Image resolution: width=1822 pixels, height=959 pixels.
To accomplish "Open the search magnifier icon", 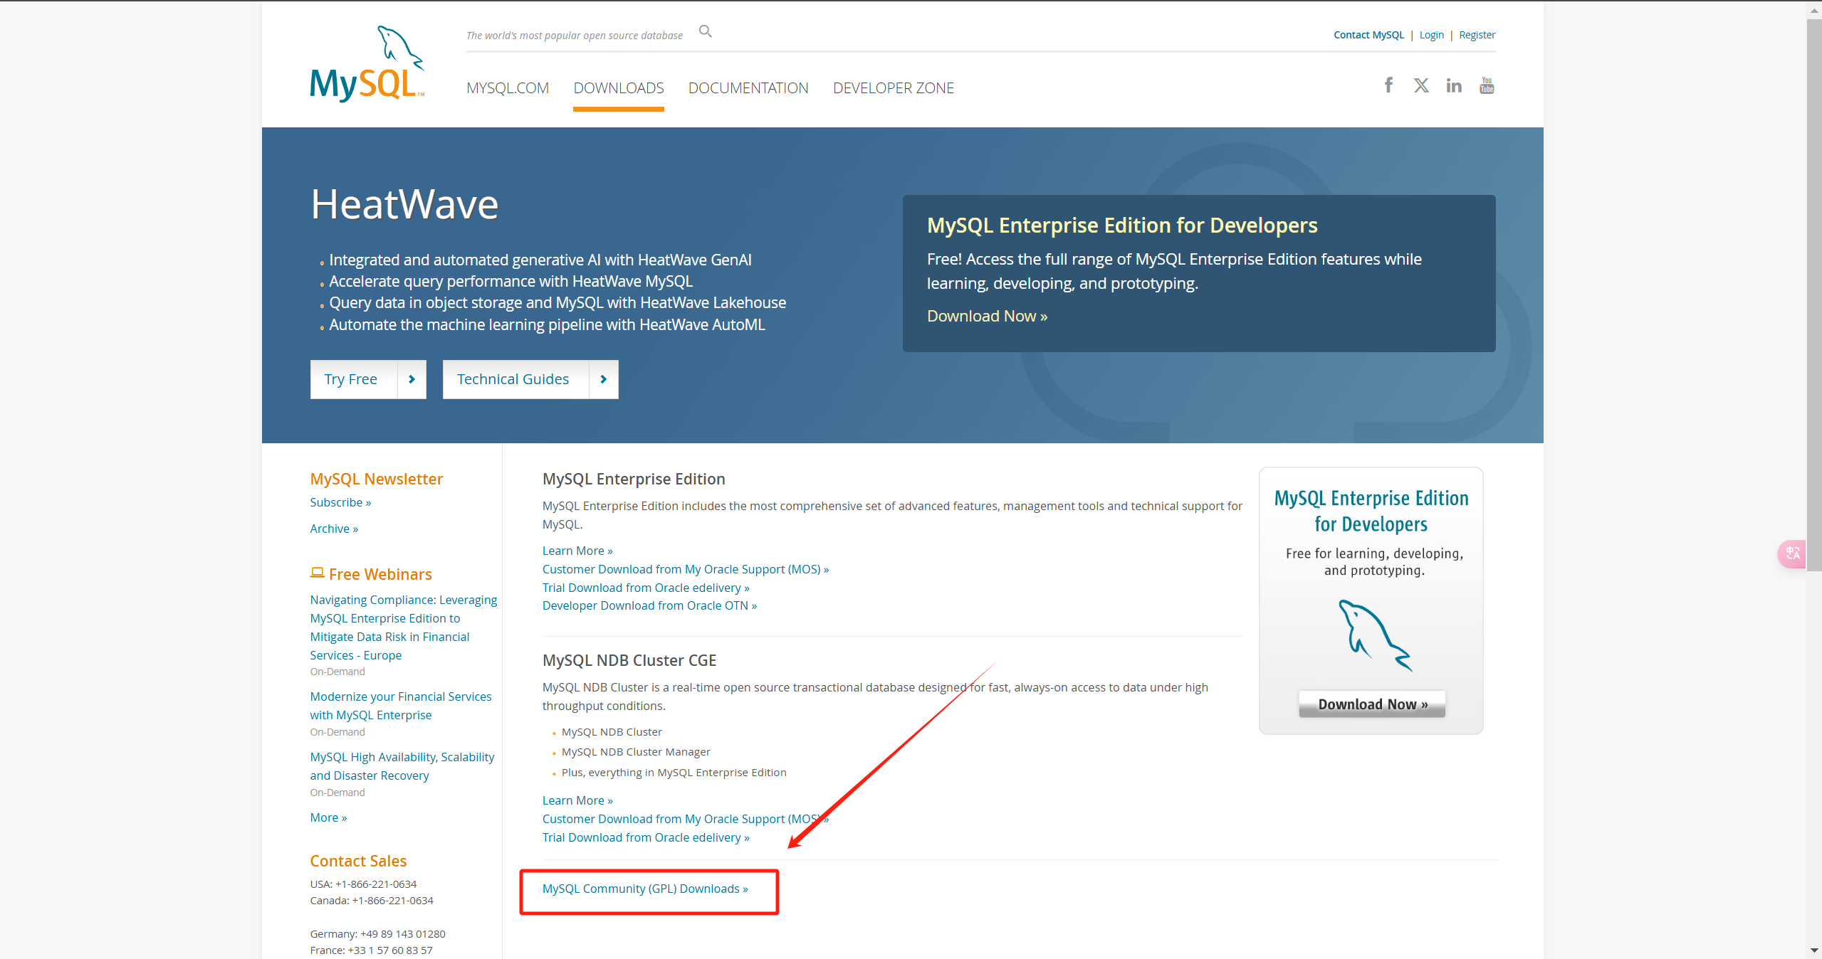I will [x=705, y=31].
